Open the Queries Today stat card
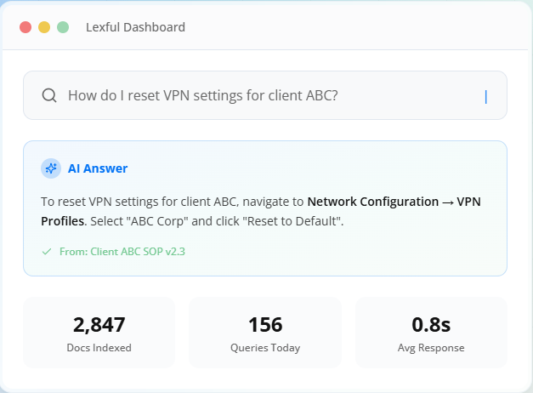Image resolution: width=533 pixels, height=393 pixels. pyautogui.click(x=265, y=333)
